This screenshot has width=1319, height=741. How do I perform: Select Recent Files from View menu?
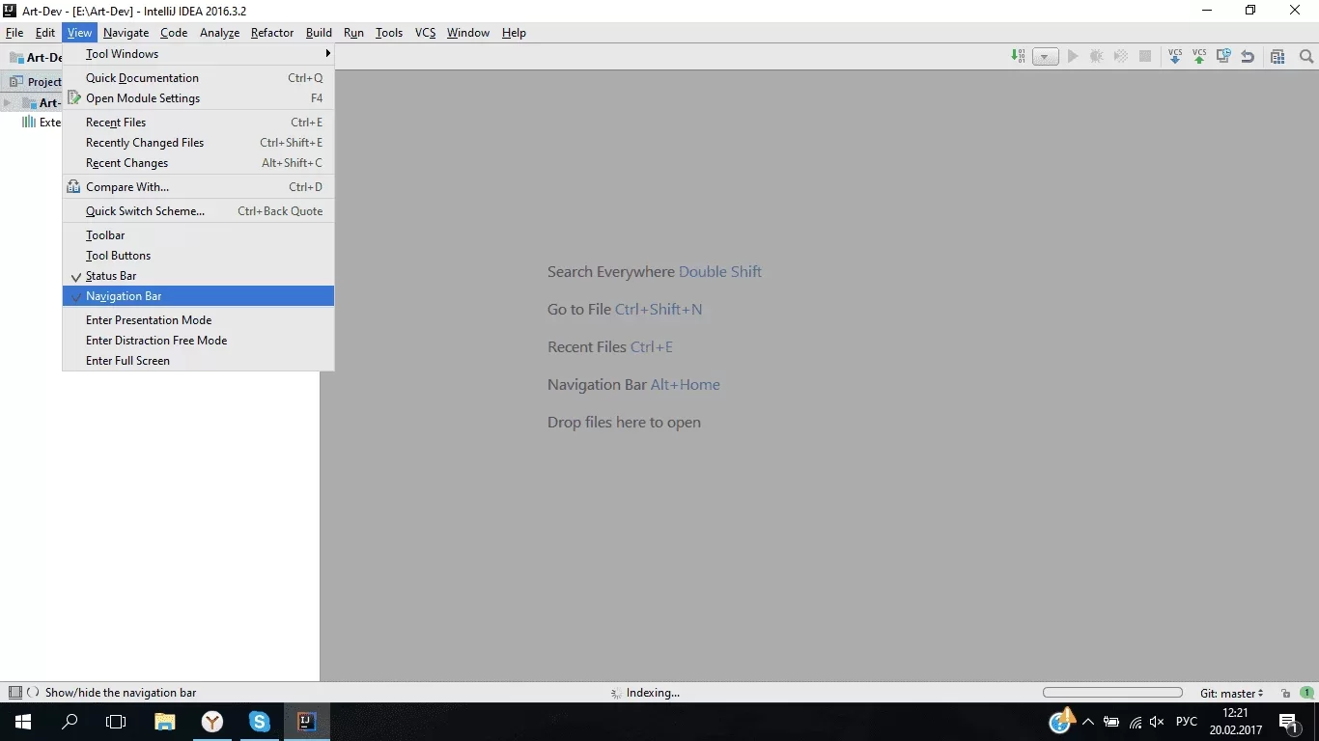198,123
